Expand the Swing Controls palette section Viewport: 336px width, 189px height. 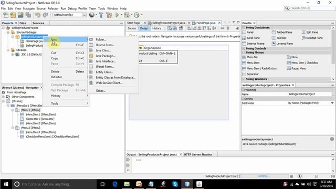click(244, 49)
